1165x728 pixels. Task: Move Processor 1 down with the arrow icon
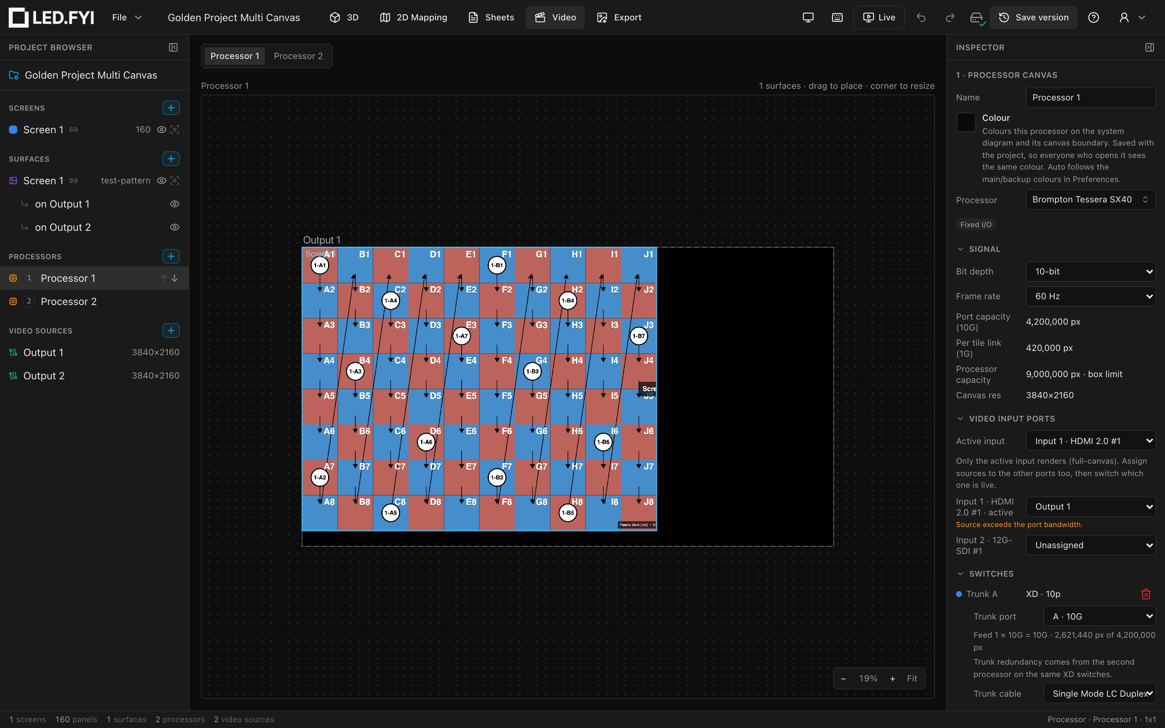(175, 278)
